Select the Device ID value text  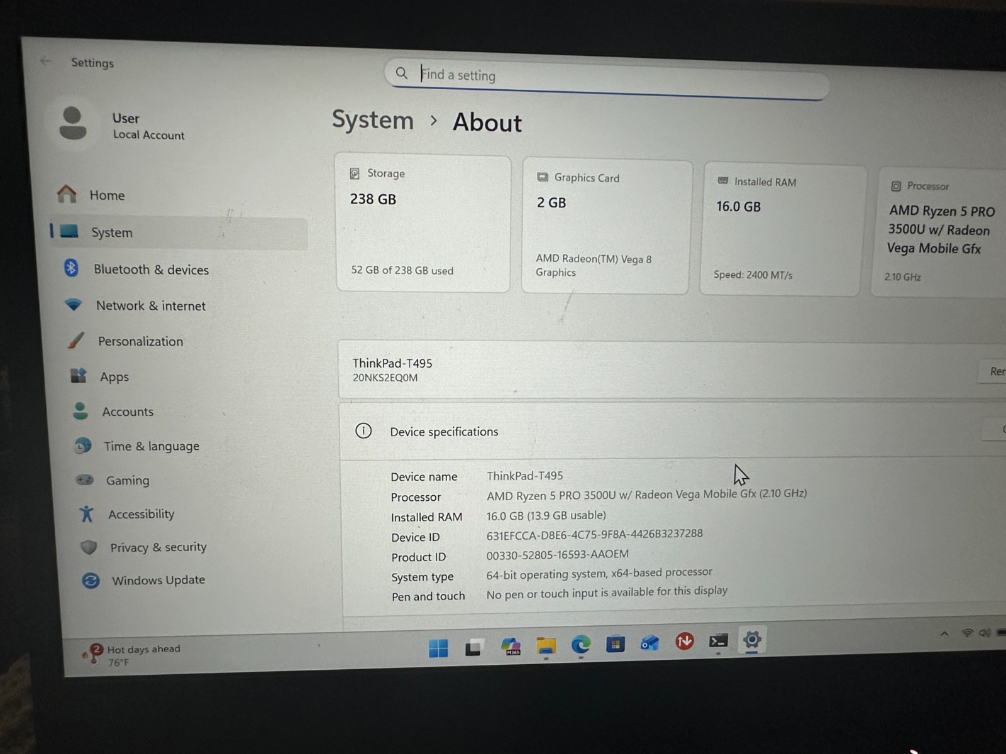pos(594,534)
